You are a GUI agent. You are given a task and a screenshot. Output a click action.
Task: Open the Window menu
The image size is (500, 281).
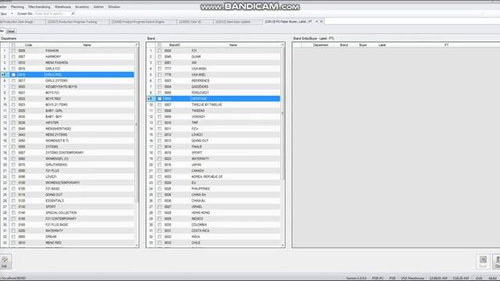pyautogui.click(x=114, y=7)
